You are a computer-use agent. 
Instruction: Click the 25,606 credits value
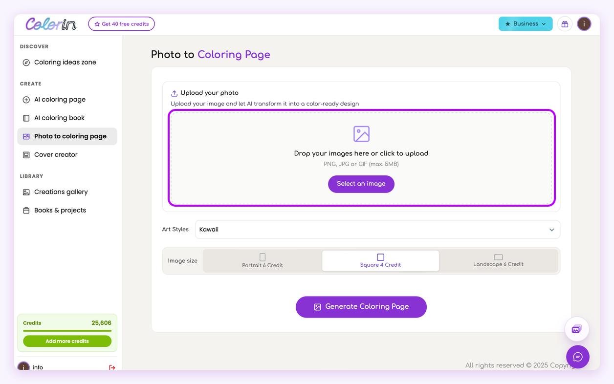(x=101, y=323)
